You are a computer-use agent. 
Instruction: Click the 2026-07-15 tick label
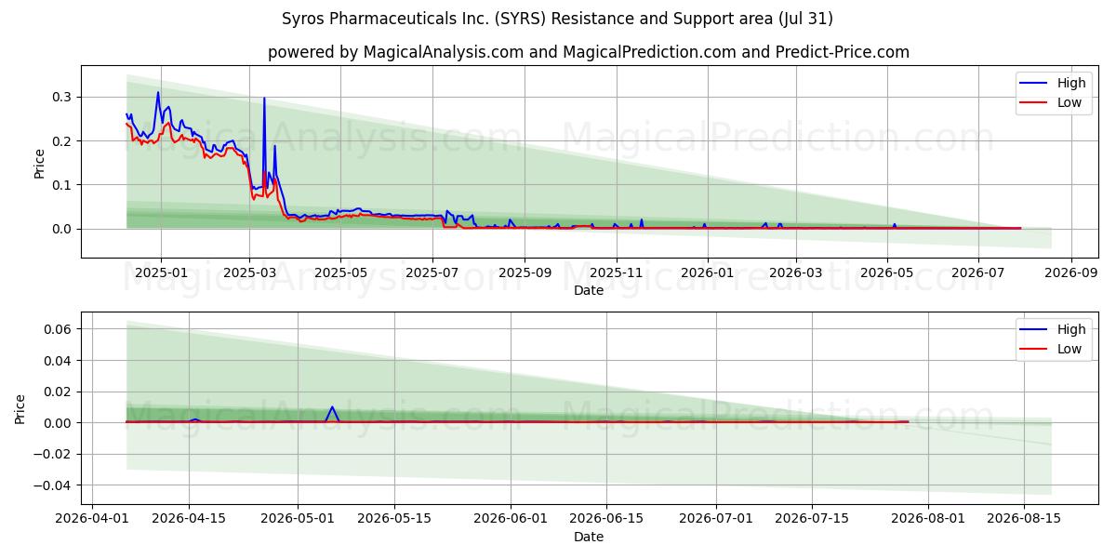point(813,519)
